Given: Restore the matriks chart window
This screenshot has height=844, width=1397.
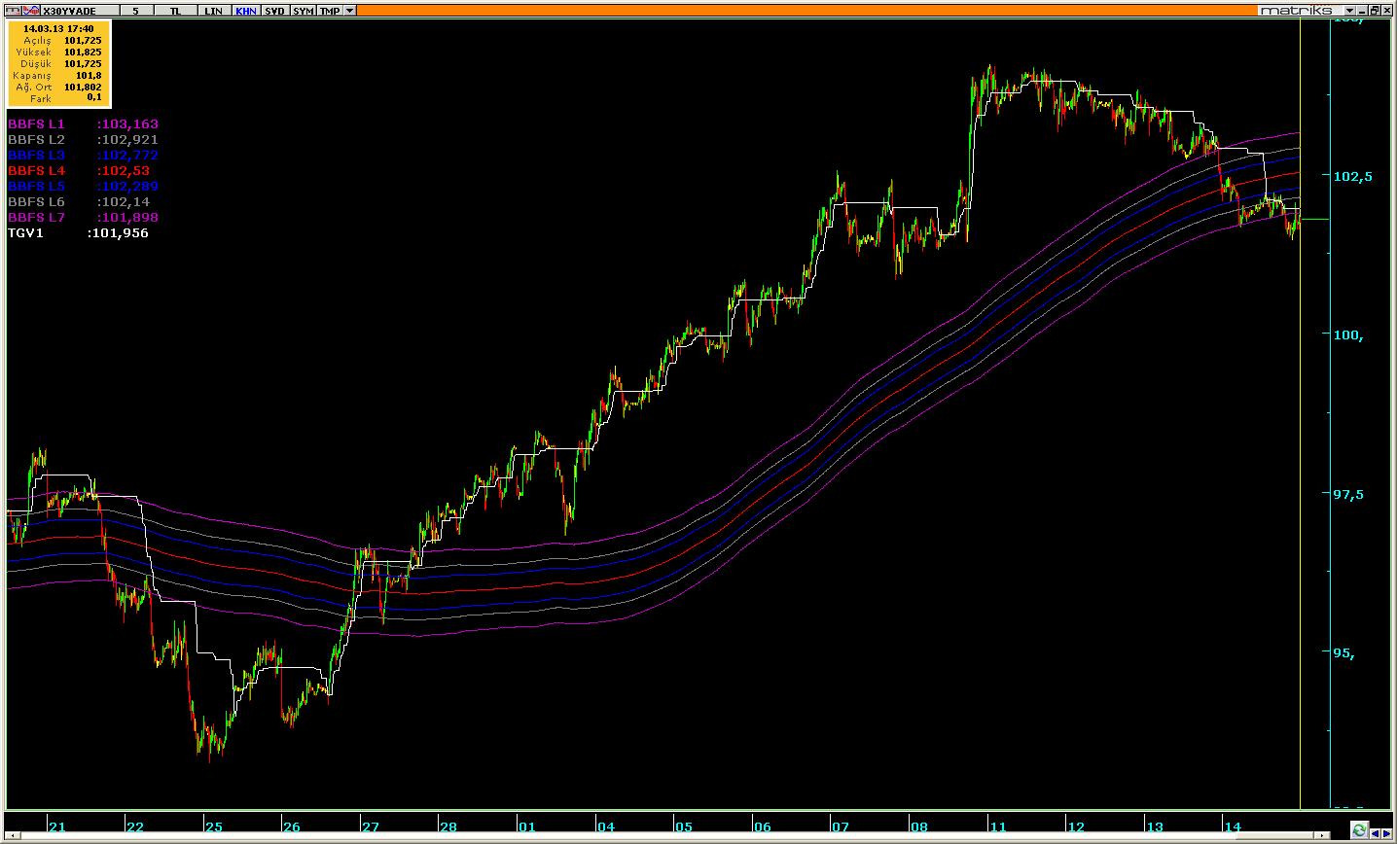Looking at the screenshot, I should [1375, 11].
